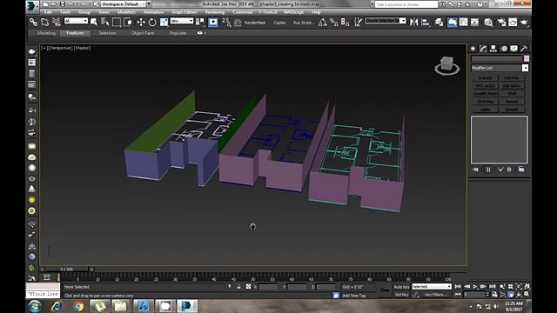Click the UVW Map modifier button
Viewport: 557px width, 313px height.
[x=486, y=102]
